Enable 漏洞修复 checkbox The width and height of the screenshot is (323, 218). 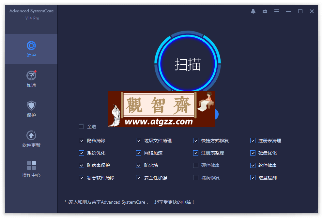pos(196,178)
